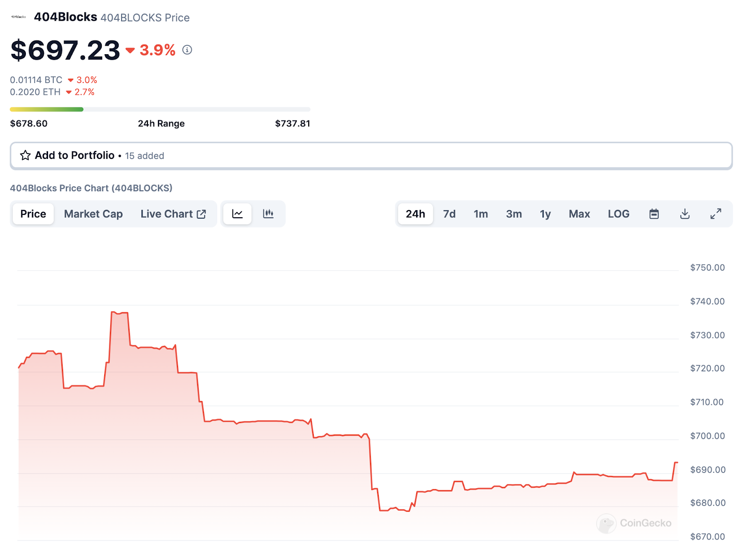Click the $678.60 range low value

coord(29,123)
